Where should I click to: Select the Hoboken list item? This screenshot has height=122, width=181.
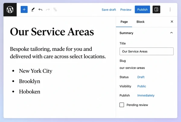point(30,91)
